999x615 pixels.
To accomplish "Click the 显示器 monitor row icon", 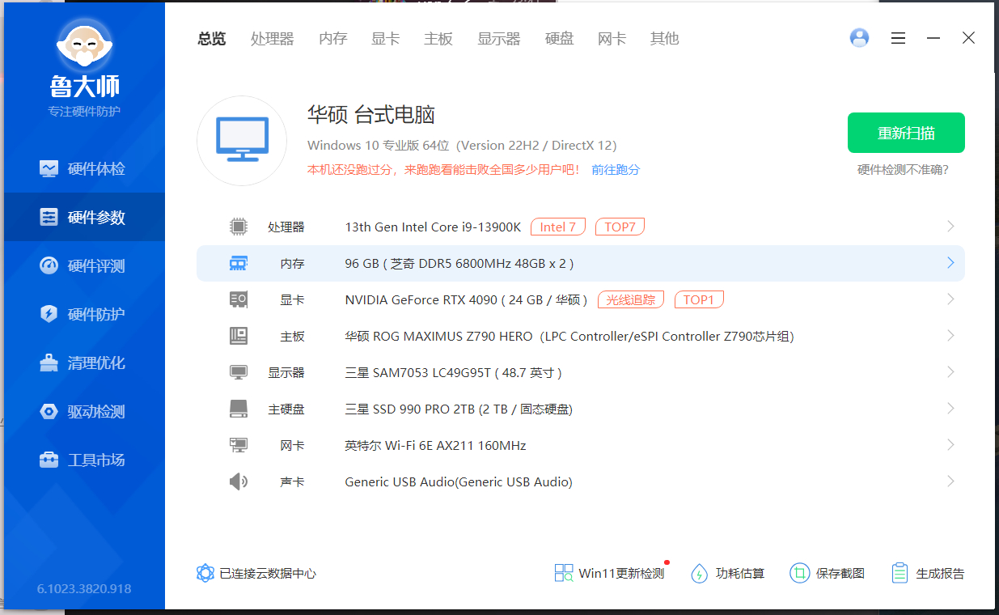I will (238, 373).
